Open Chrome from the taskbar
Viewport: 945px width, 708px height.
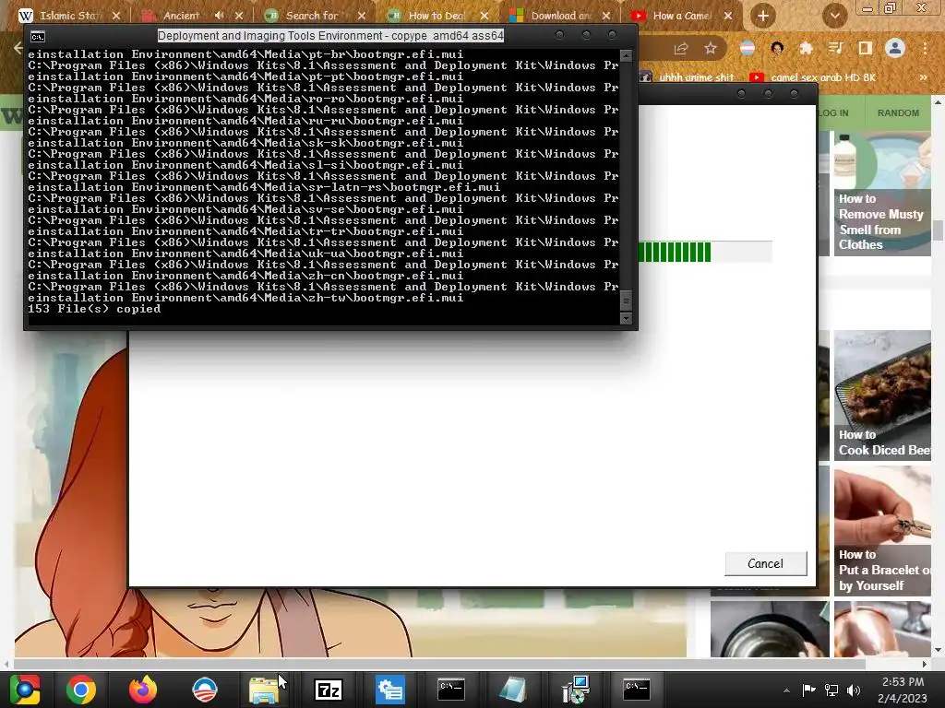tap(81, 690)
